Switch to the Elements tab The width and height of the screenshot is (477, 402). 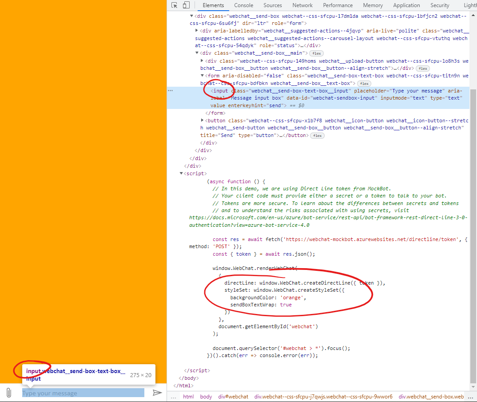point(213,5)
